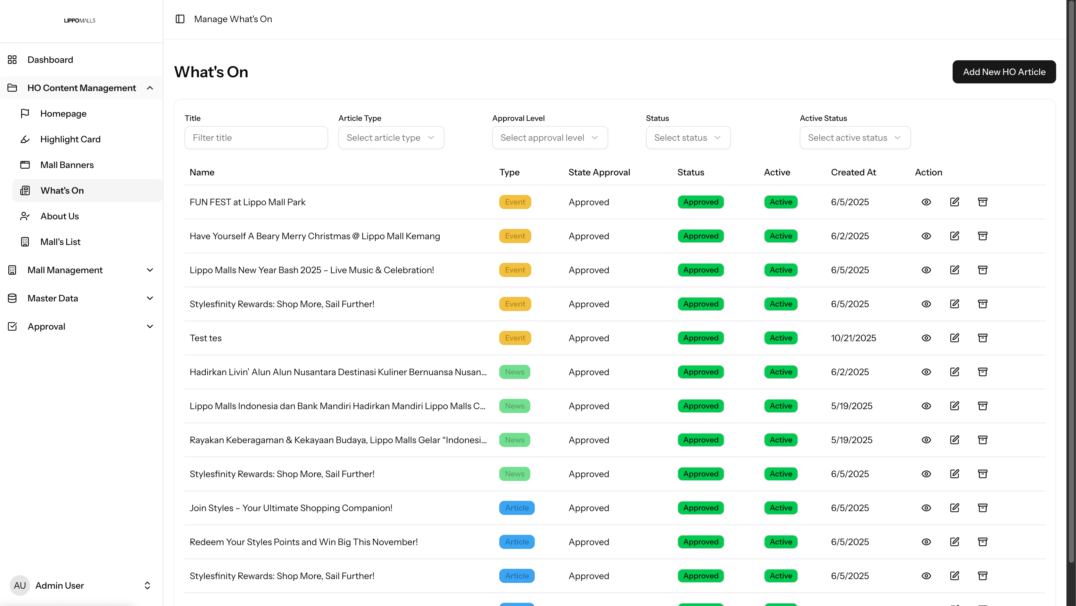1076x606 pixels.
Task: Click the Highlight Card brush icon
Action: point(25,139)
